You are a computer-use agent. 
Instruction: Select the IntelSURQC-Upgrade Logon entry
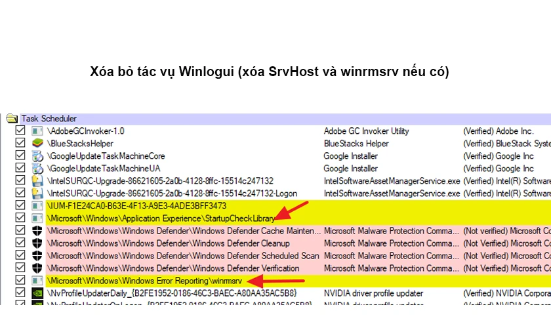click(172, 194)
